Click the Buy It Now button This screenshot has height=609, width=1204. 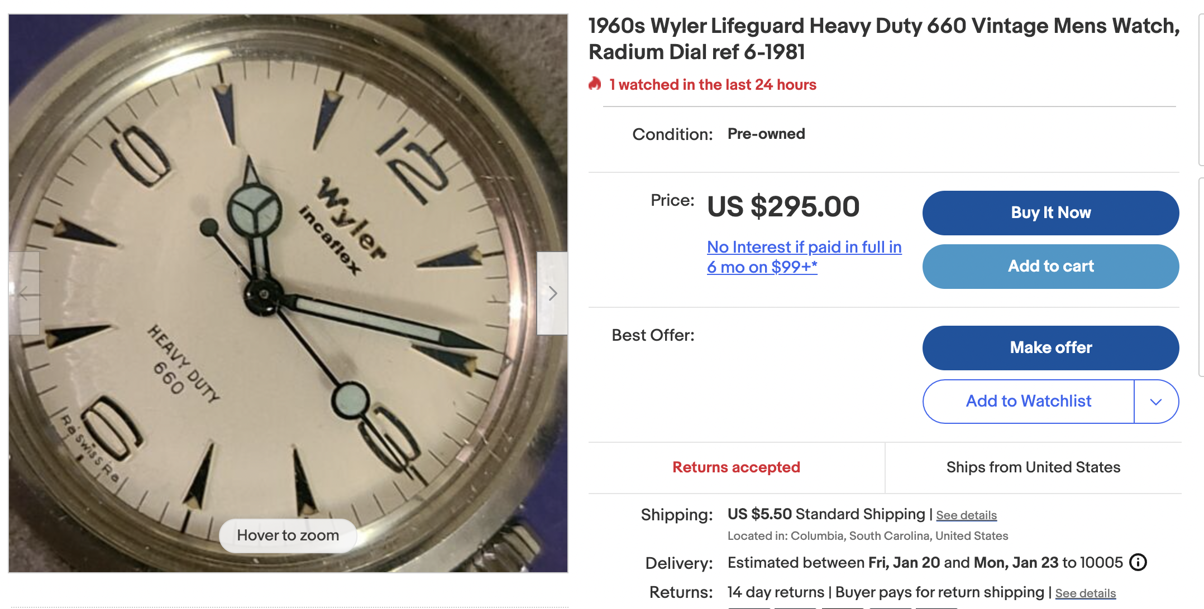[1050, 213]
